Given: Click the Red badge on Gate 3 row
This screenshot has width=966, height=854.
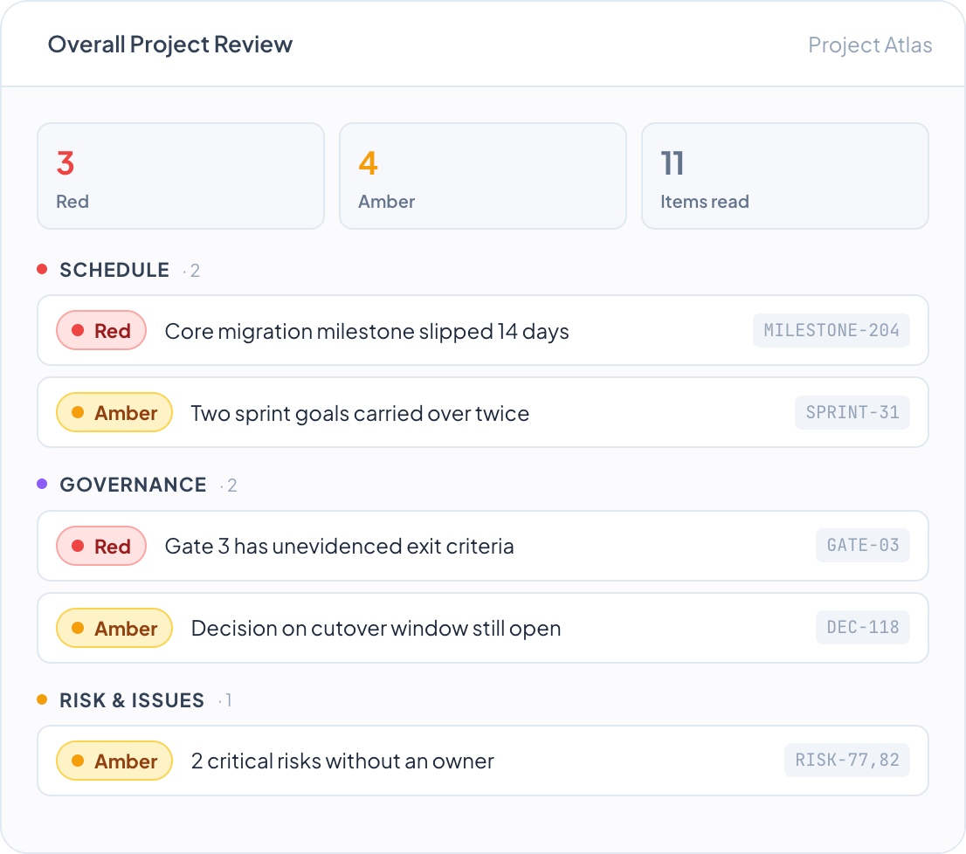Looking at the screenshot, I should point(101,546).
